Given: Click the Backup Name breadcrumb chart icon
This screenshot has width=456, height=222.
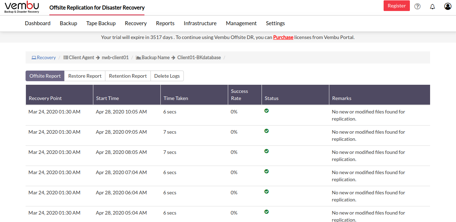Looking at the screenshot, I should click(138, 57).
